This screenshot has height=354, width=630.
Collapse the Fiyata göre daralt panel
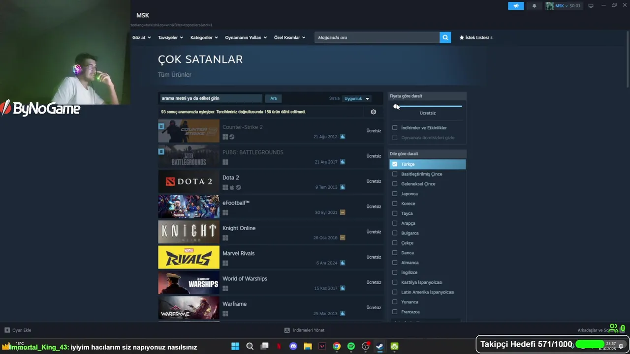pos(427,96)
